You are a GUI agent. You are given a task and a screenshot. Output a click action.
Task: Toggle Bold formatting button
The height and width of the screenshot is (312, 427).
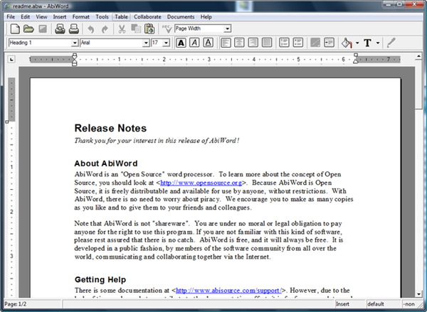(181, 43)
